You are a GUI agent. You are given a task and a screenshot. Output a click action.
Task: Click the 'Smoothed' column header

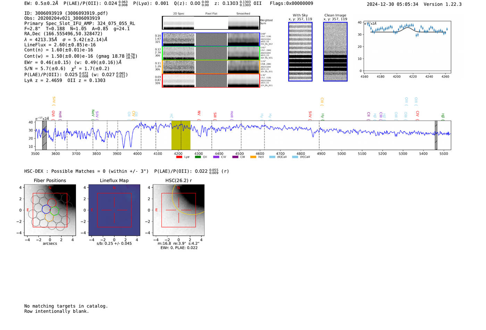click(243, 14)
